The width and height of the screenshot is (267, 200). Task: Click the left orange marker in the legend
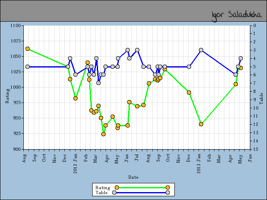click(116, 187)
